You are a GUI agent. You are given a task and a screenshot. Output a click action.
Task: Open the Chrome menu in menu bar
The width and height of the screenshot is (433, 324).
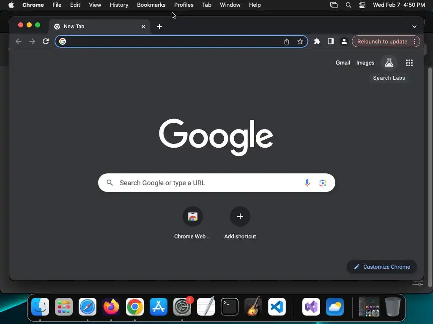coord(33,5)
